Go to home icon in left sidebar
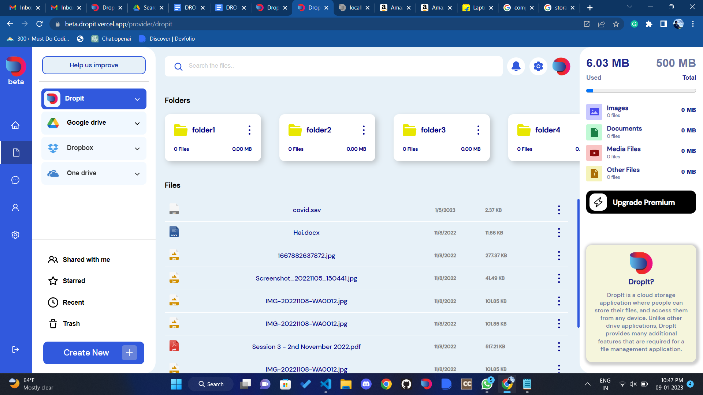Screen dimensions: 703x395 15,125
